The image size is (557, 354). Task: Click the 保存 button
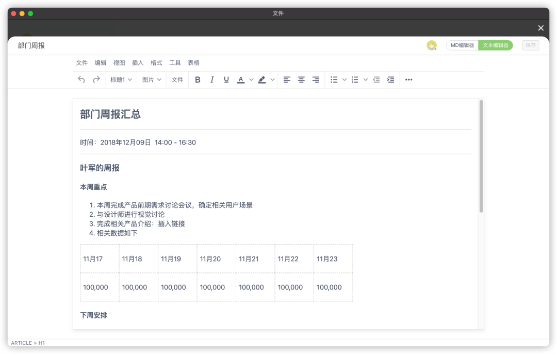click(530, 45)
